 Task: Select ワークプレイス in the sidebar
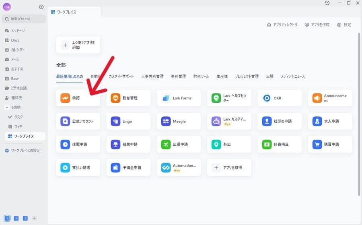tap(25, 136)
